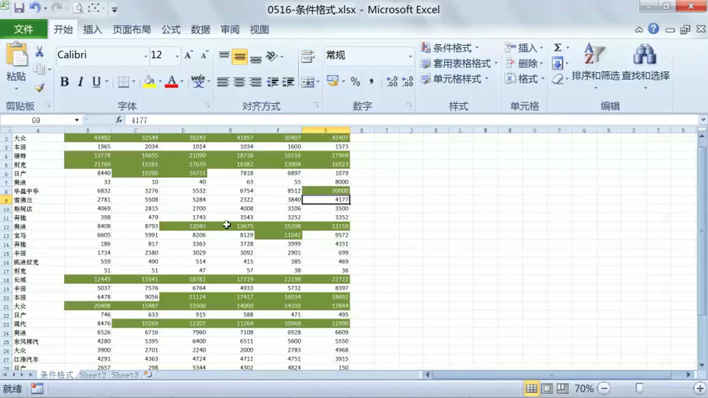
Task: Switch to the 页面布局 ribbon tab
Action: click(x=132, y=29)
